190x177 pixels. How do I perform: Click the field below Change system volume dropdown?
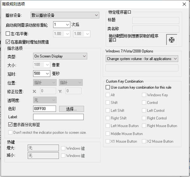[142, 68]
